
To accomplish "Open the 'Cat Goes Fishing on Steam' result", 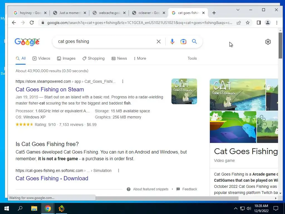I will 50,89.
